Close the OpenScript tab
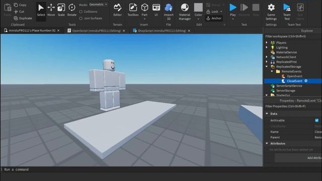This screenshot has height=181, width=322. pyautogui.click(x=124, y=31)
